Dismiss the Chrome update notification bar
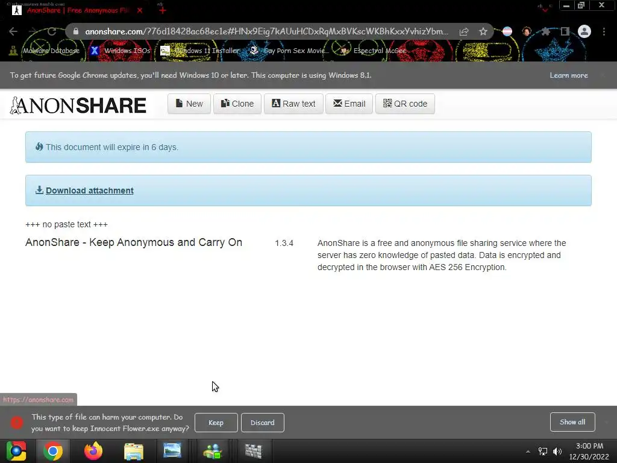This screenshot has width=617, height=463. click(603, 75)
